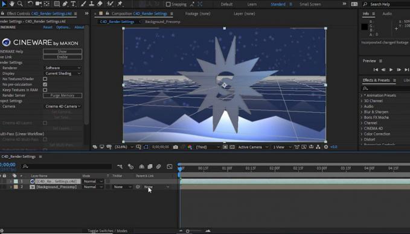410x234 pixels.
Task: Toggle Keep Textures in RAM checkbox
Action: [x=45, y=90]
